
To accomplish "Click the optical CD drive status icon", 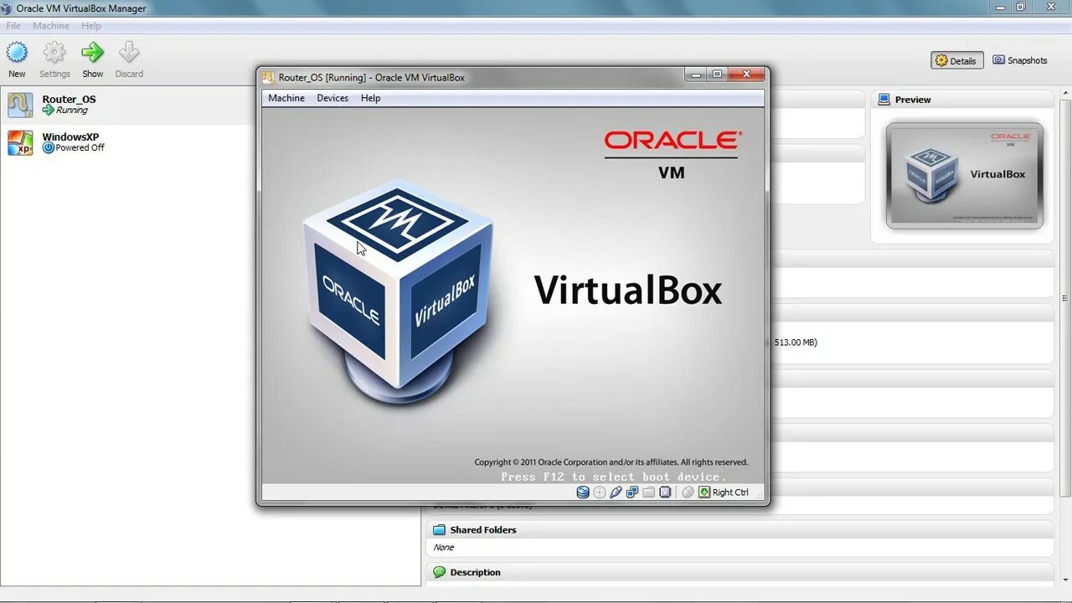I will point(600,492).
